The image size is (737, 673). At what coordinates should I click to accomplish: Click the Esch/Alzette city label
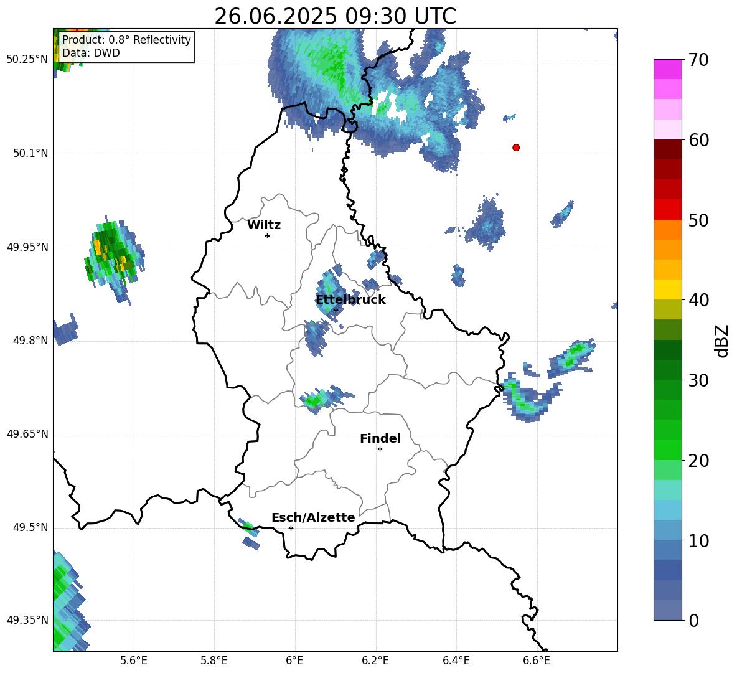point(313,517)
